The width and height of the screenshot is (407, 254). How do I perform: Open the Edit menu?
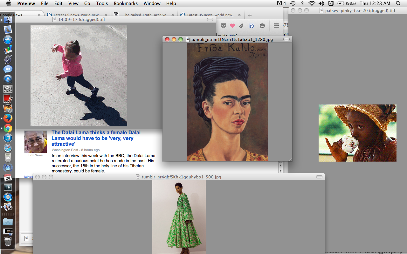point(58,3)
